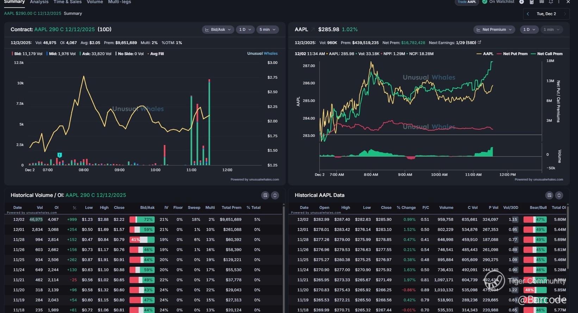The image size is (578, 313).
Task: Click the calculator icon in top bar
Action: pyautogui.click(x=532, y=2)
